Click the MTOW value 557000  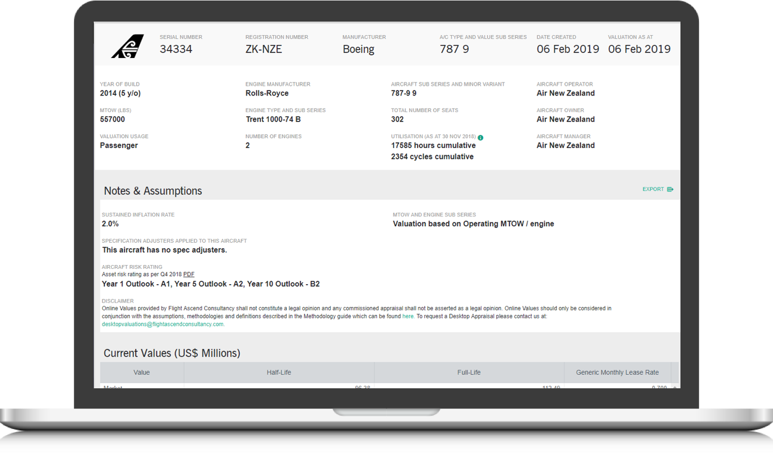pos(112,120)
